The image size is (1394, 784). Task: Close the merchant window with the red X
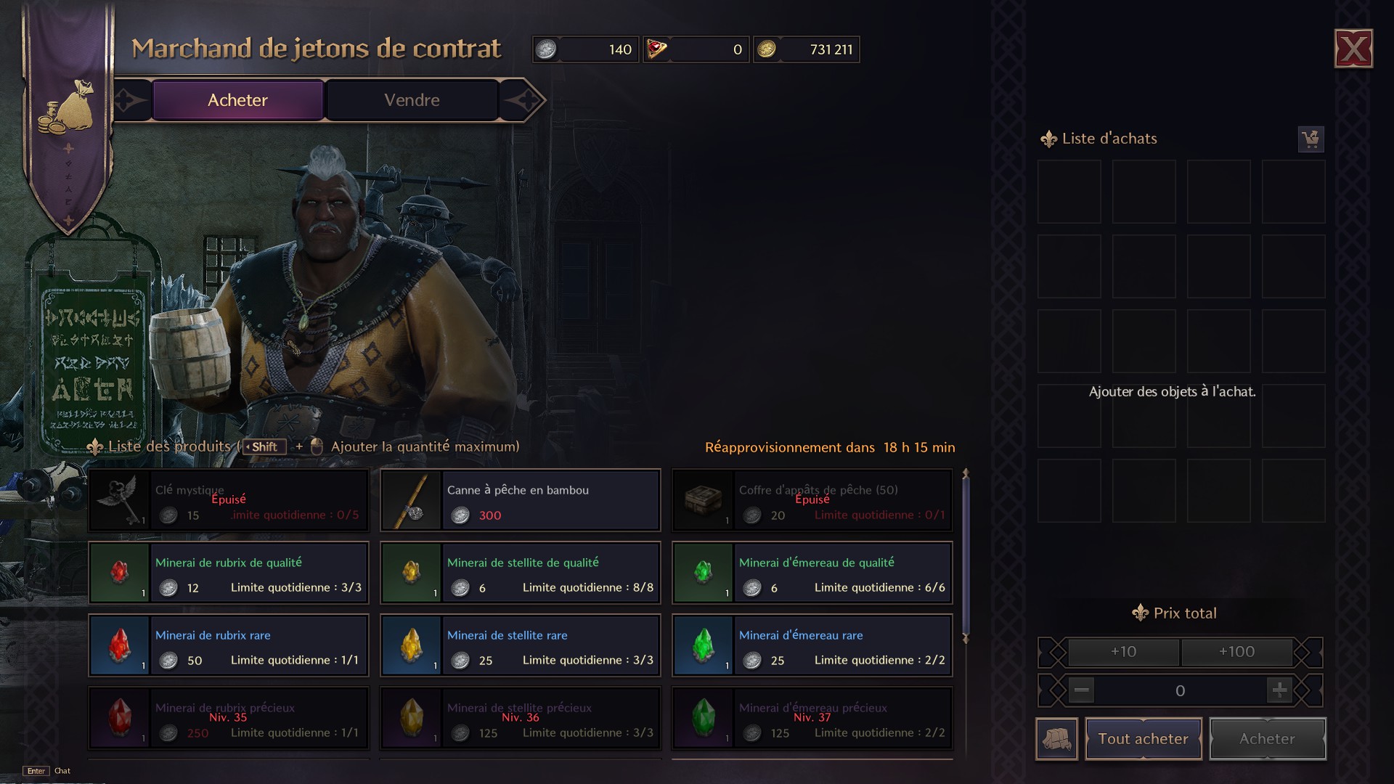tap(1353, 49)
